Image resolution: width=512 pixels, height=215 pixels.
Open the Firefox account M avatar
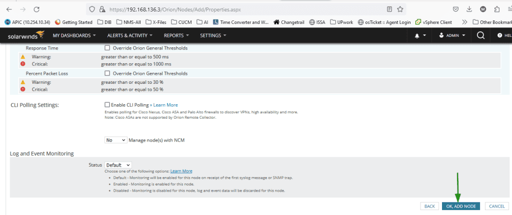point(483,9)
